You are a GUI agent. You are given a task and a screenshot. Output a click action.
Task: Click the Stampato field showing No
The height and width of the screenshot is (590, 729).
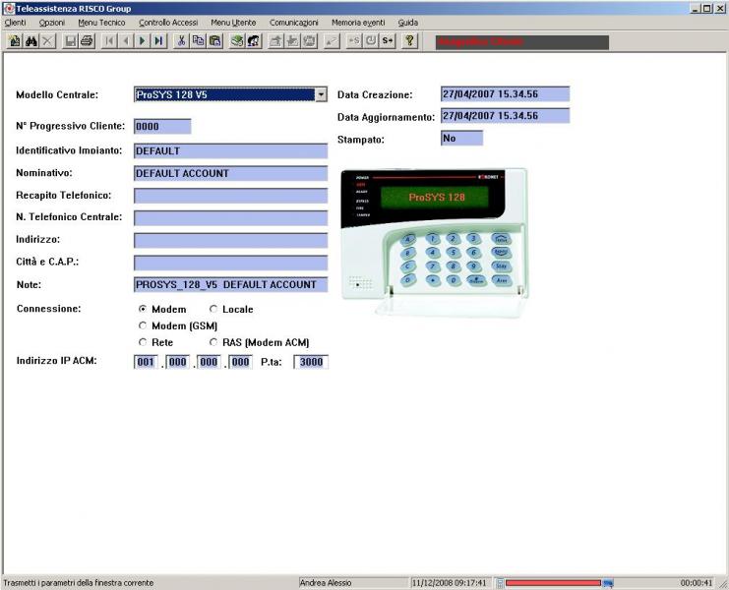pyautogui.click(x=461, y=138)
